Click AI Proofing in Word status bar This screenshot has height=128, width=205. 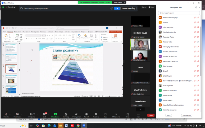tap(84, 119)
